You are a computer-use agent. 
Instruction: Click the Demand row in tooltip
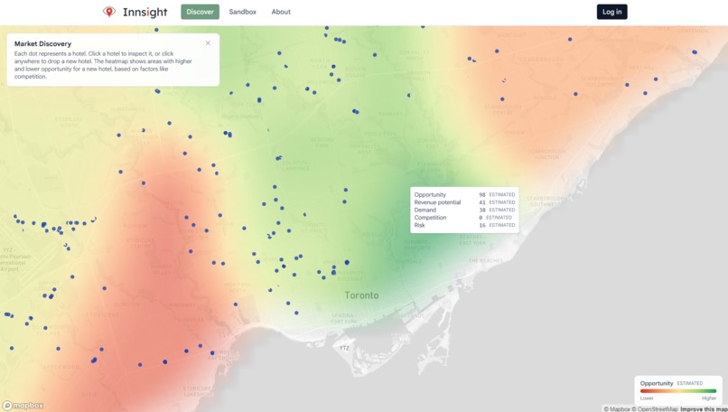pos(464,210)
